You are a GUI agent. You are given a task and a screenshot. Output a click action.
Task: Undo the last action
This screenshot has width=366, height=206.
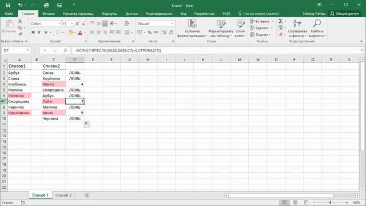tap(21, 5)
